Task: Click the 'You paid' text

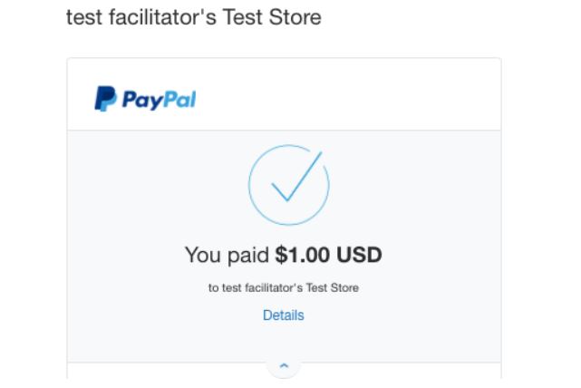Action: tap(227, 256)
